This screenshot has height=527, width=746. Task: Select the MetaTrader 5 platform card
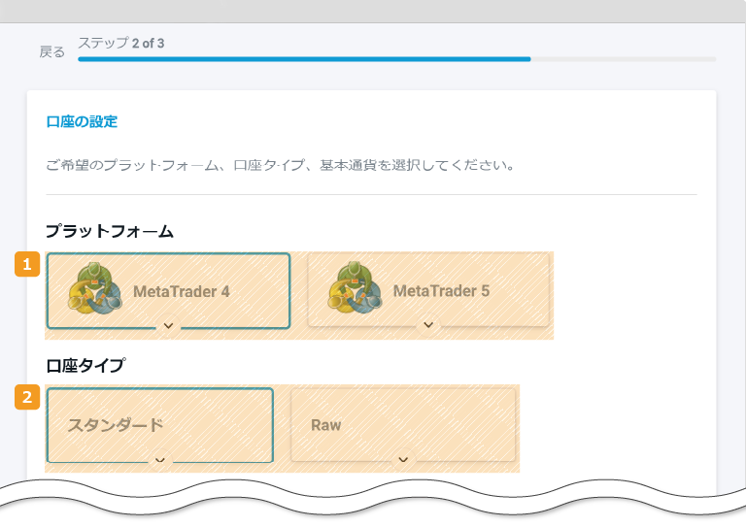pos(428,290)
